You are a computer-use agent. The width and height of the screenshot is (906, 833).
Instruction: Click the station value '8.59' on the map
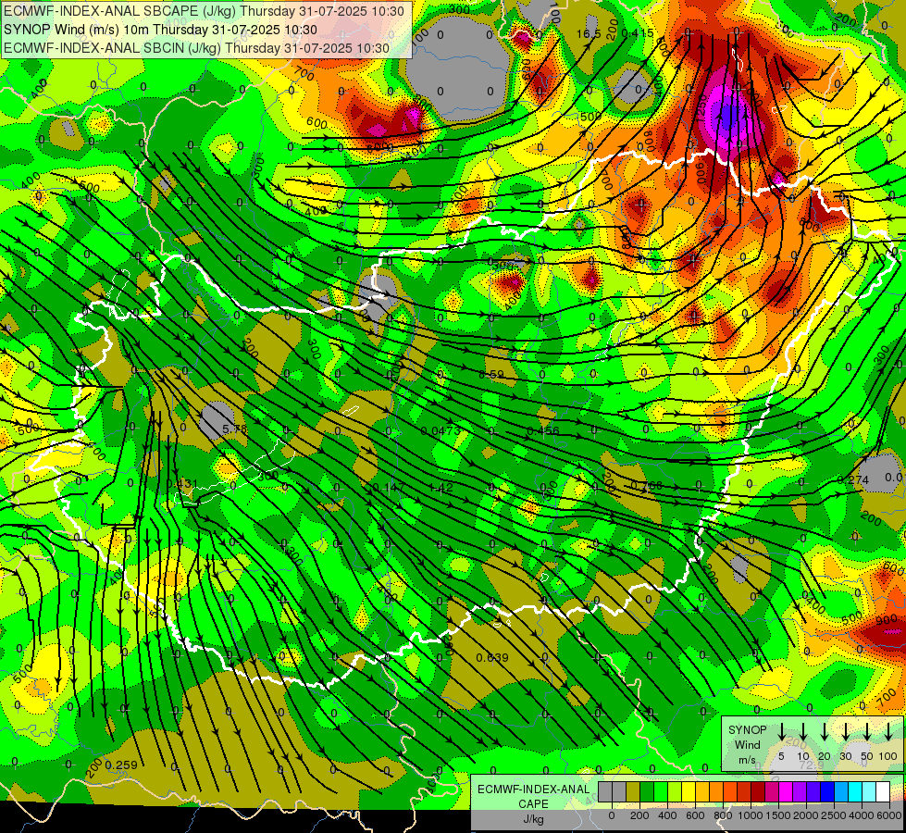pyautogui.click(x=491, y=375)
